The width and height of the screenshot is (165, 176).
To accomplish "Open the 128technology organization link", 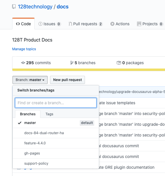I will [x=35, y=7].
